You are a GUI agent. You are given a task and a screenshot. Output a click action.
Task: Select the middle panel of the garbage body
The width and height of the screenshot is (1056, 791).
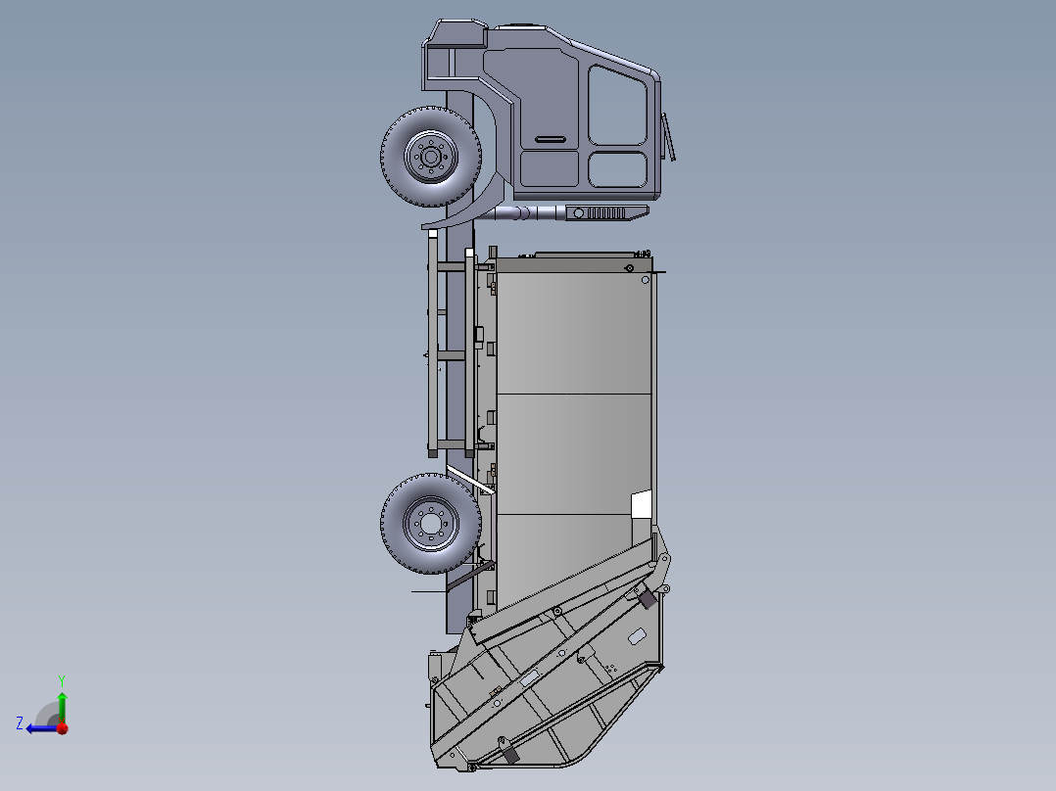[x=573, y=454]
